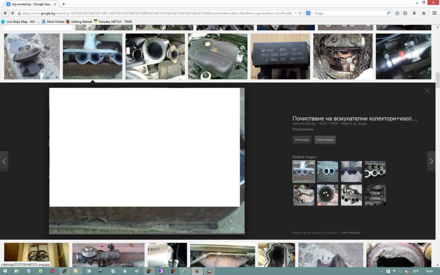The image size is (440, 275).
Task: Bookmark this page with the star icon
Action: (397, 13)
